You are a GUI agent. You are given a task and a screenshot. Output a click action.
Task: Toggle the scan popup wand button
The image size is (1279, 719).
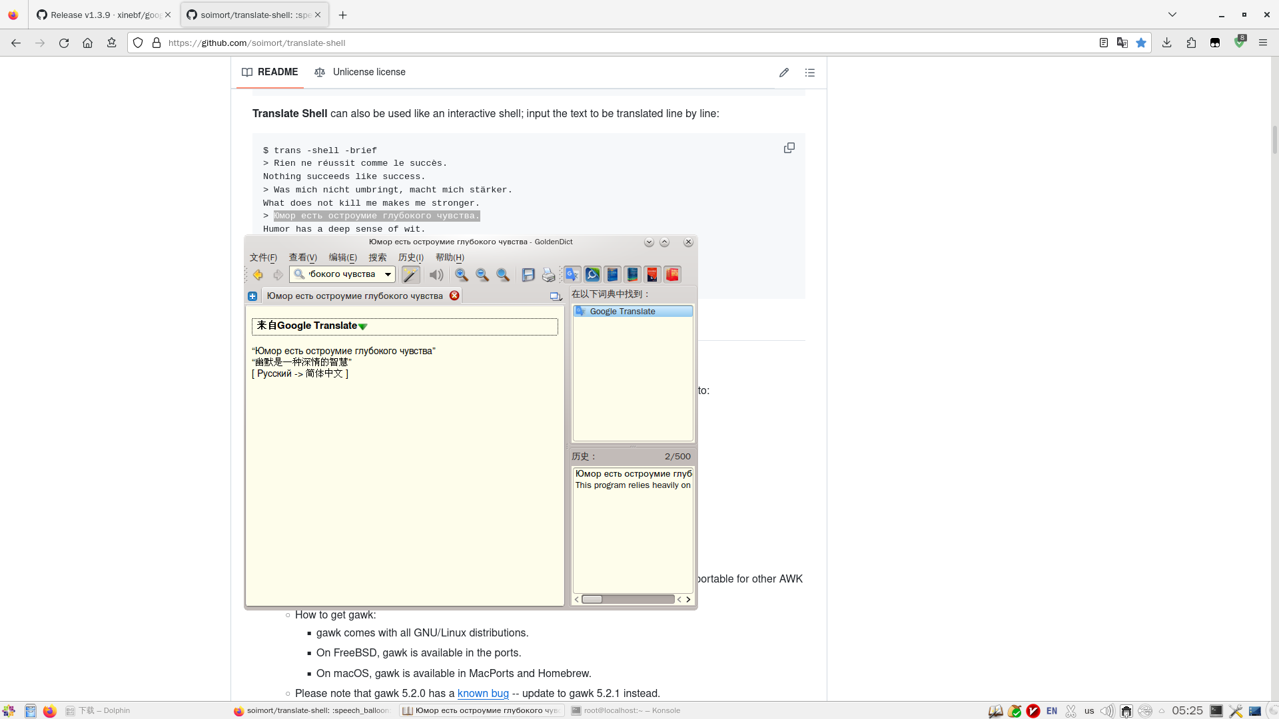410,275
